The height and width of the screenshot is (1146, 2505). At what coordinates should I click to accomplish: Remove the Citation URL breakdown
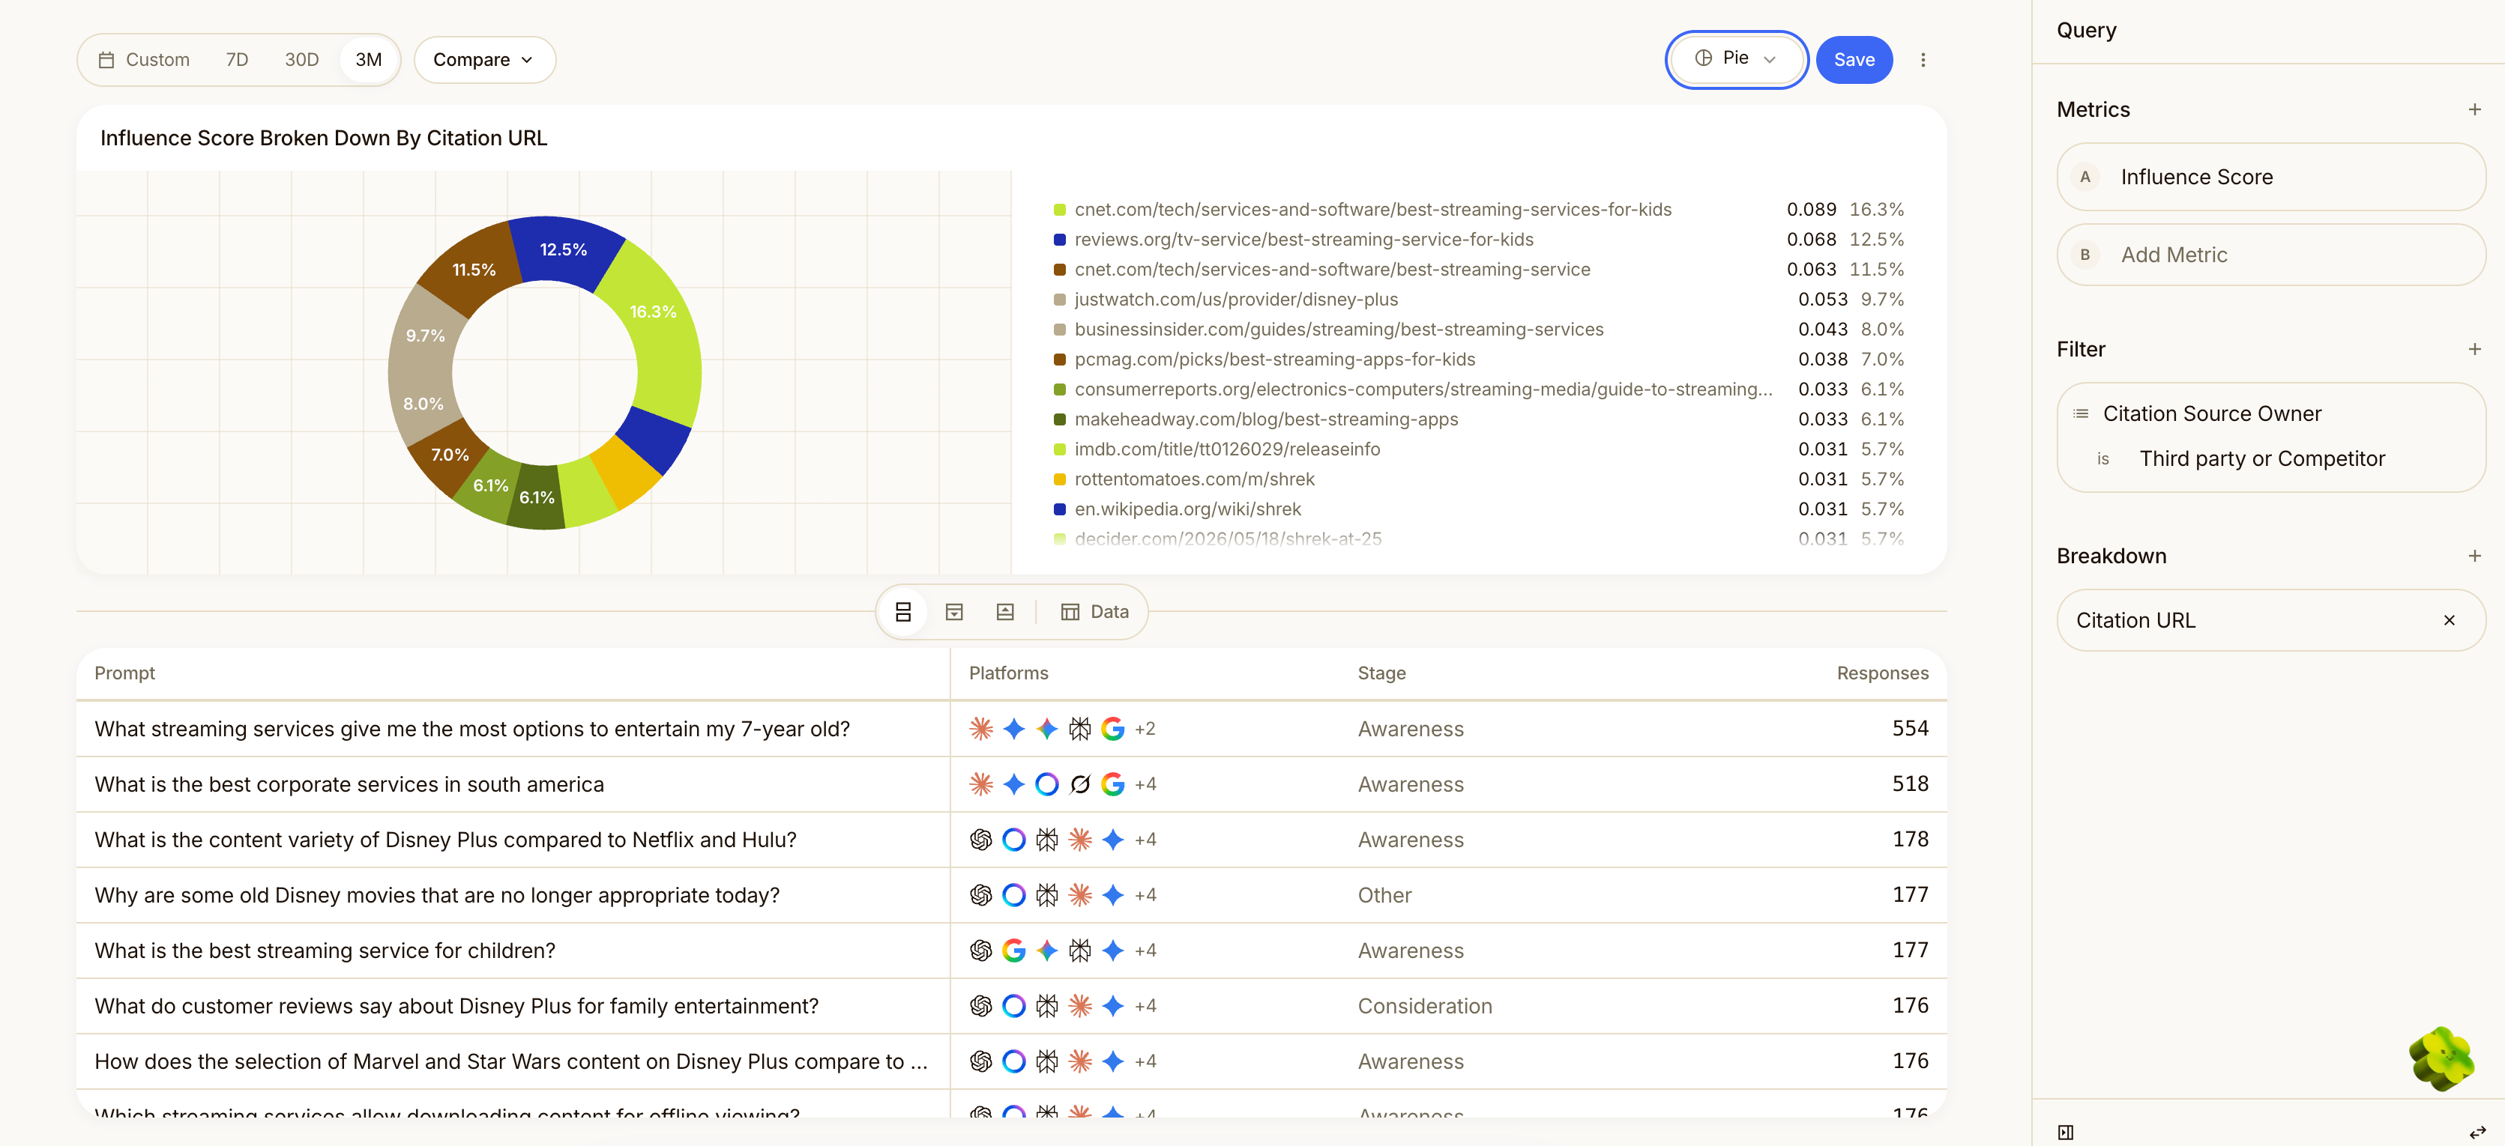pyautogui.click(x=2449, y=620)
